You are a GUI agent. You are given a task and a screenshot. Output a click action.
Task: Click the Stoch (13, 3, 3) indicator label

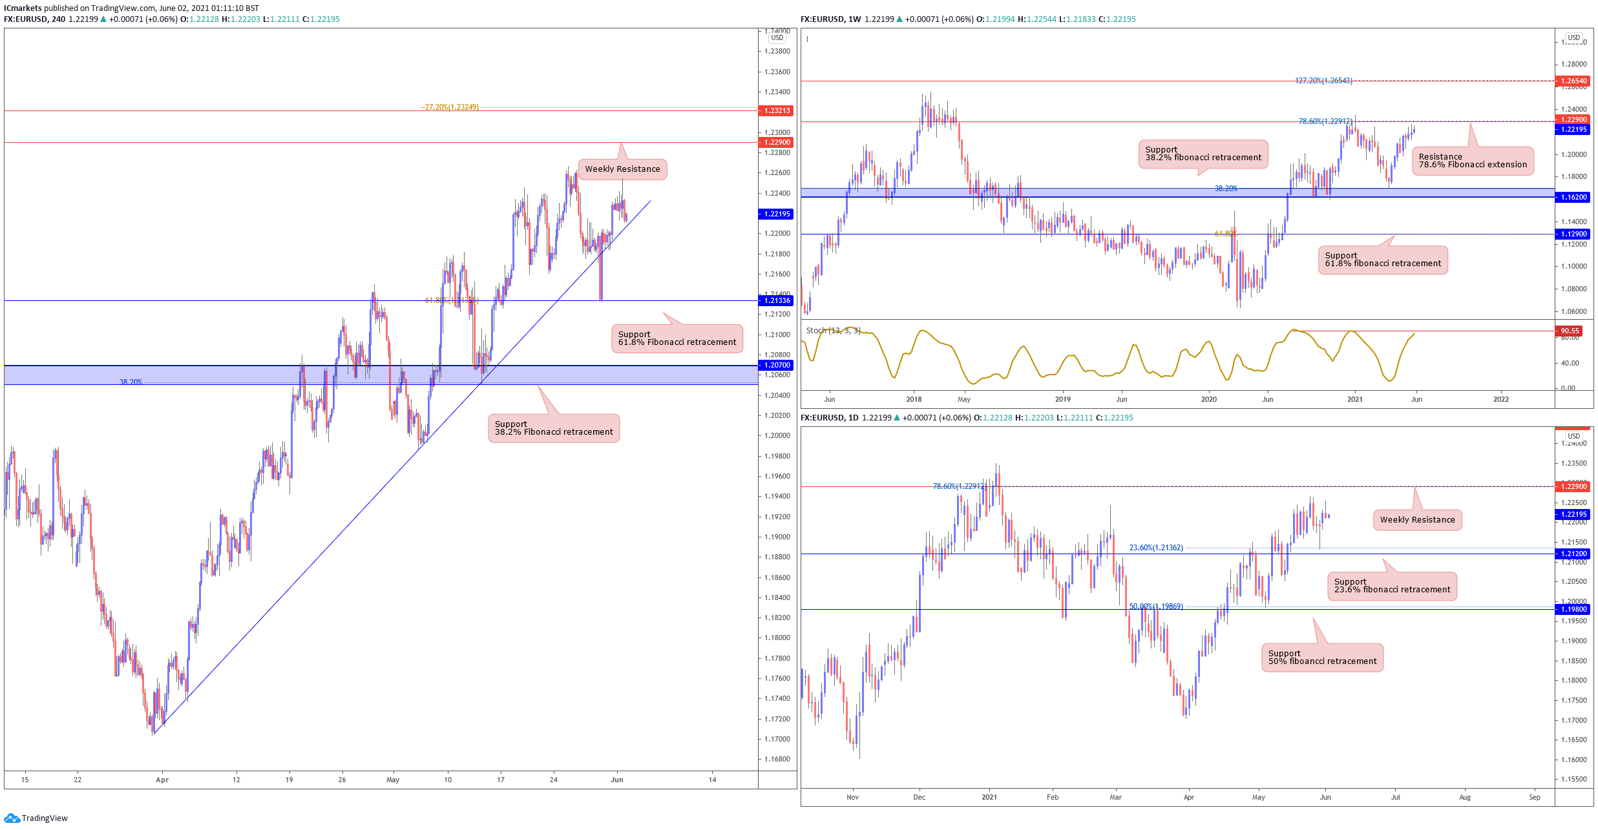pos(833,331)
